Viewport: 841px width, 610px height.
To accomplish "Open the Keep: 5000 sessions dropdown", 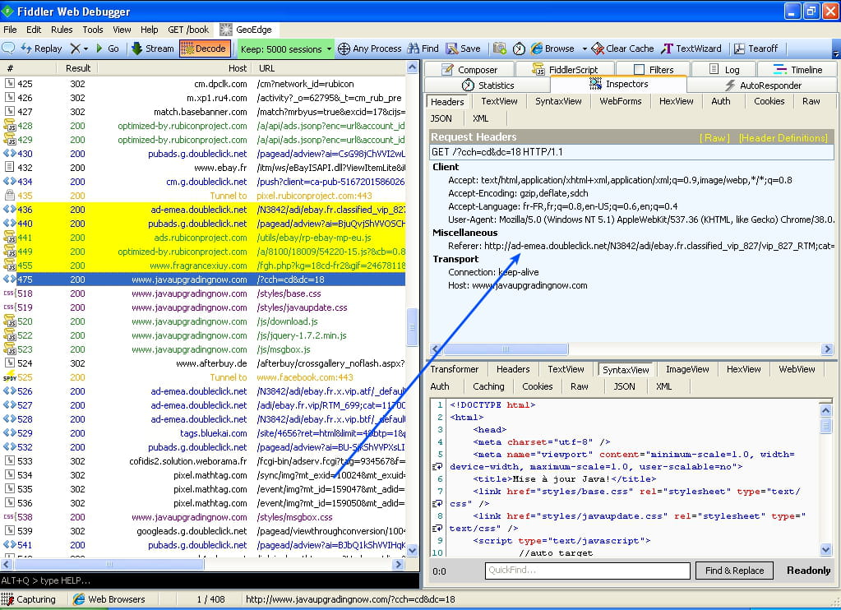I will pos(286,49).
